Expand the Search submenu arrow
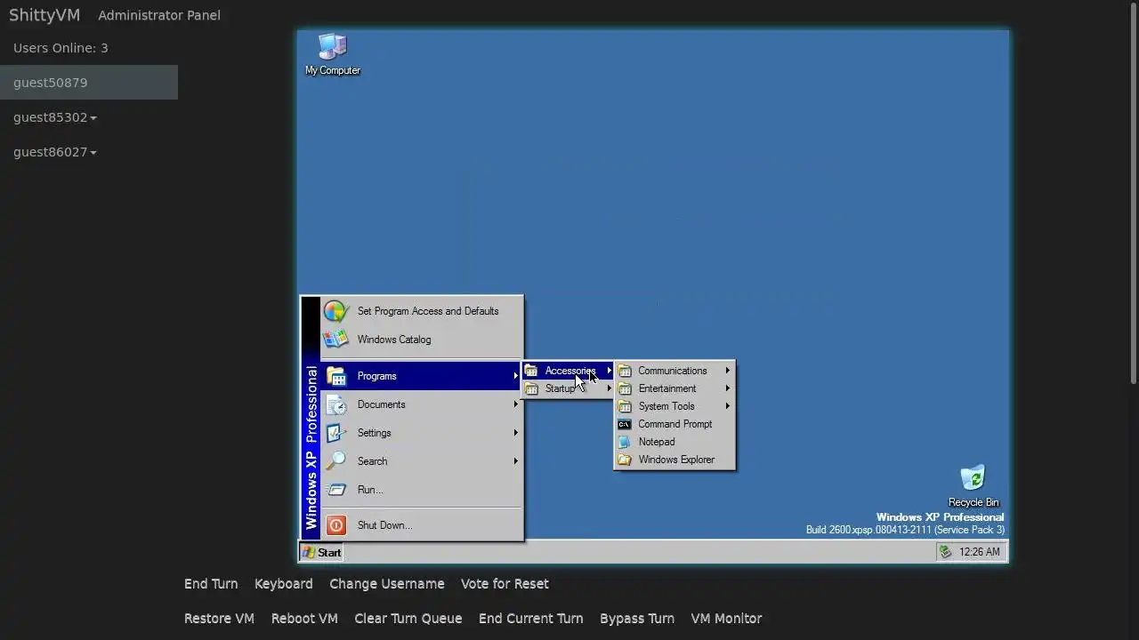The width and height of the screenshot is (1139, 640). [515, 461]
